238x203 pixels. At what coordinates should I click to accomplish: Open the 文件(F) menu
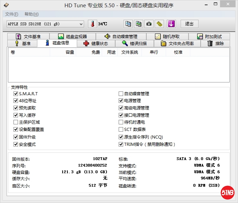(x=11, y=14)
